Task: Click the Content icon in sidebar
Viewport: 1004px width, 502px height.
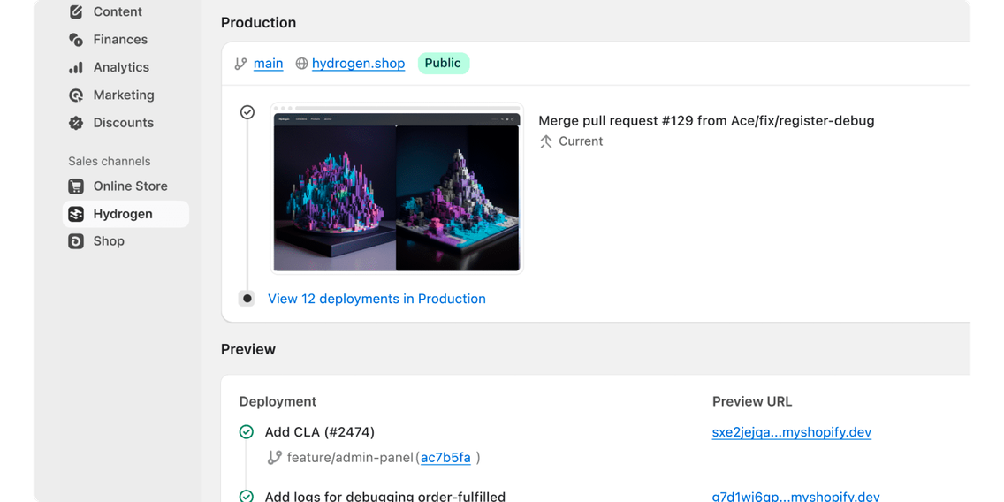Action: point(76,12)
